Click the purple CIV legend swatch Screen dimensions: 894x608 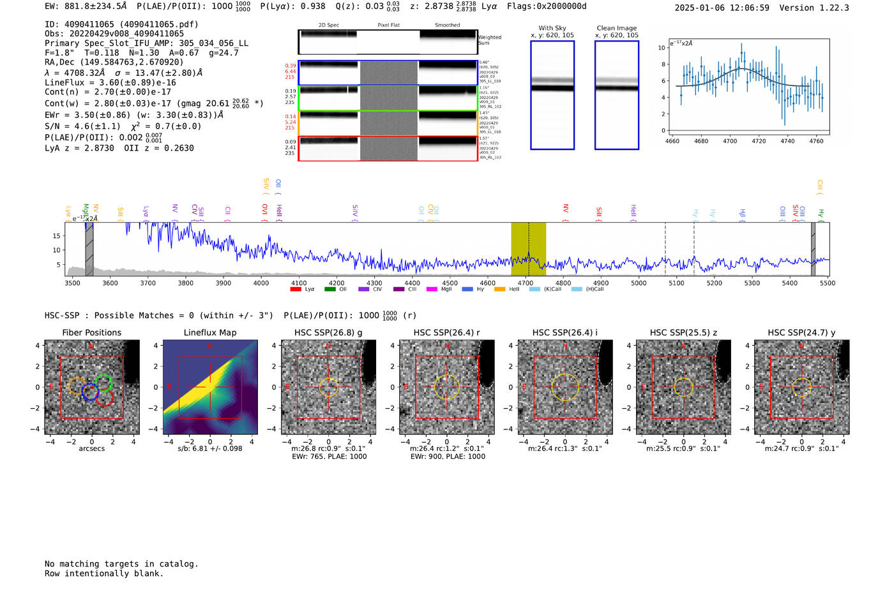pyautogui.click(x=364, y=290)
